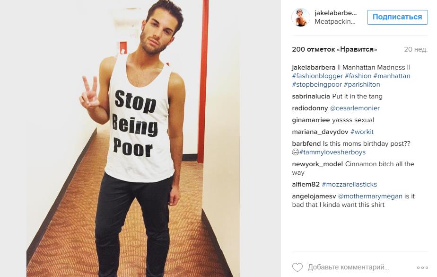Open the jakelabarbera profile avatar

pyautogui.click(x=301, y=18)
